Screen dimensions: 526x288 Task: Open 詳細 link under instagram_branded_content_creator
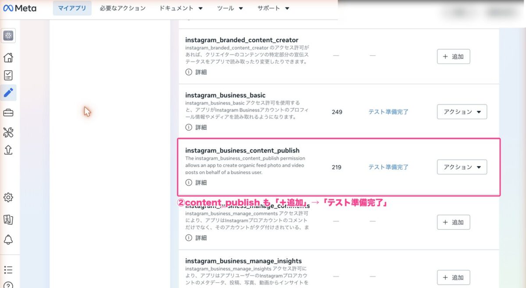(x=201, y=72)
